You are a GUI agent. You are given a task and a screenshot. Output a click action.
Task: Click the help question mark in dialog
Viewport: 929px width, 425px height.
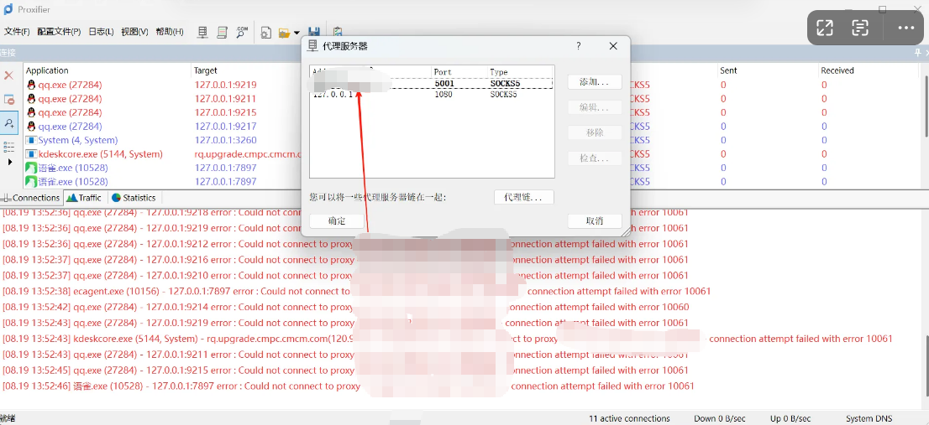[578, 46]
